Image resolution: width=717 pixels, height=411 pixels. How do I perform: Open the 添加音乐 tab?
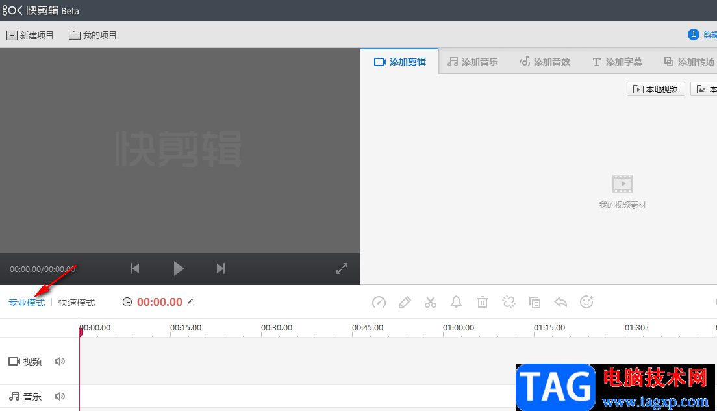tap(472, 62)
